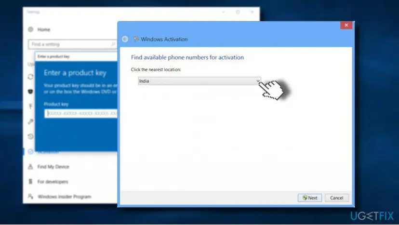
Task: Click the 'Click the nearest location:' label
Action: tap(156, 69)
